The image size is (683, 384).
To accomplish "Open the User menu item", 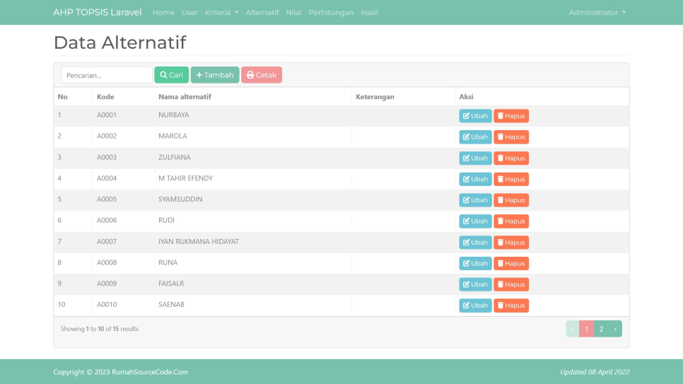I will coord(189,12).
